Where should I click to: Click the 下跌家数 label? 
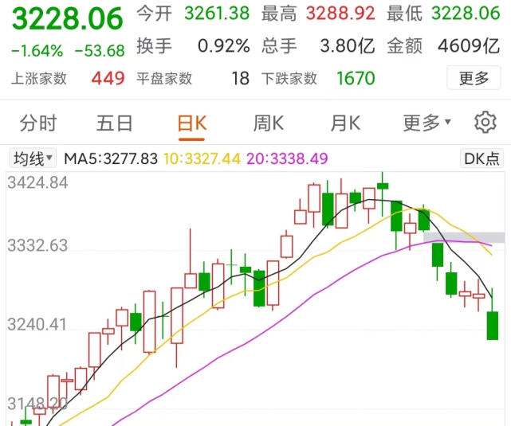289,78
